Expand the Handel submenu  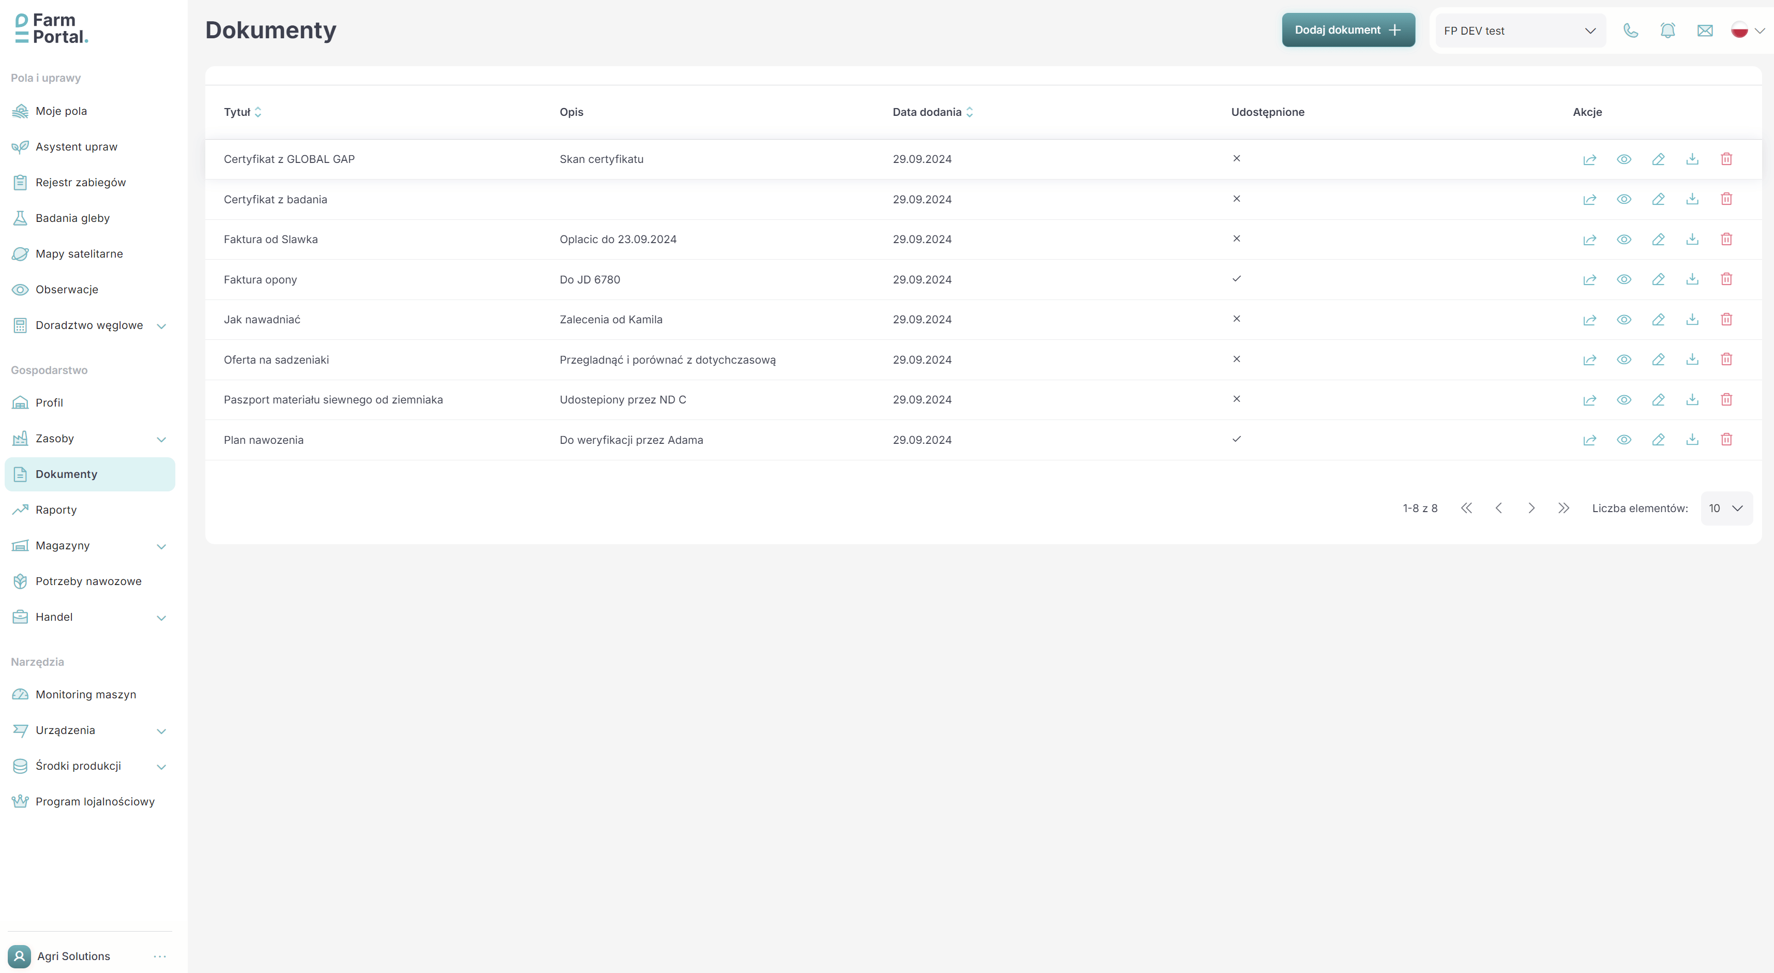161,618
